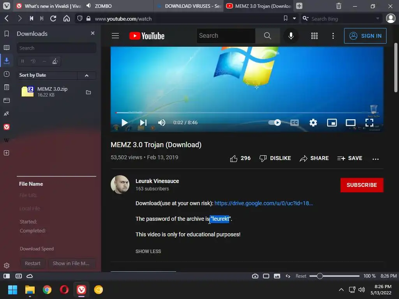399x299 pixels.
Task: Open the Vivaldi main menu icon
Action: 7,6
